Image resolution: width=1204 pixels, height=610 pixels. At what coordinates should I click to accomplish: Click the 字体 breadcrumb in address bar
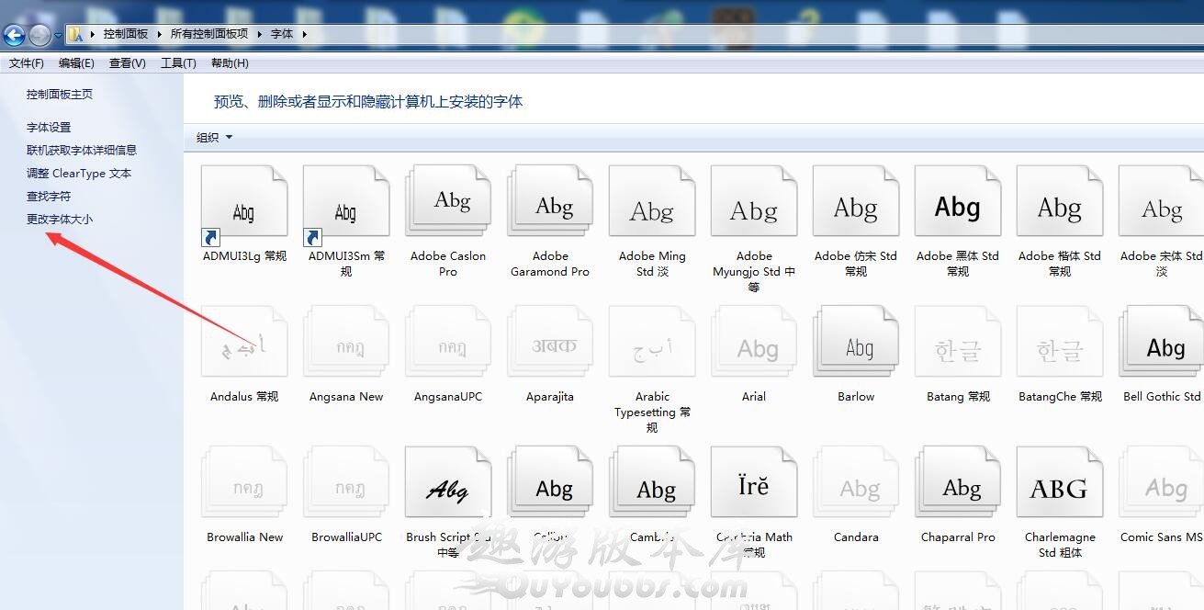click(x=282, y=34)
